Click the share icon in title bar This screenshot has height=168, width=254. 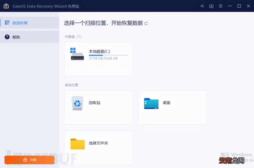(x=202, y=6)
